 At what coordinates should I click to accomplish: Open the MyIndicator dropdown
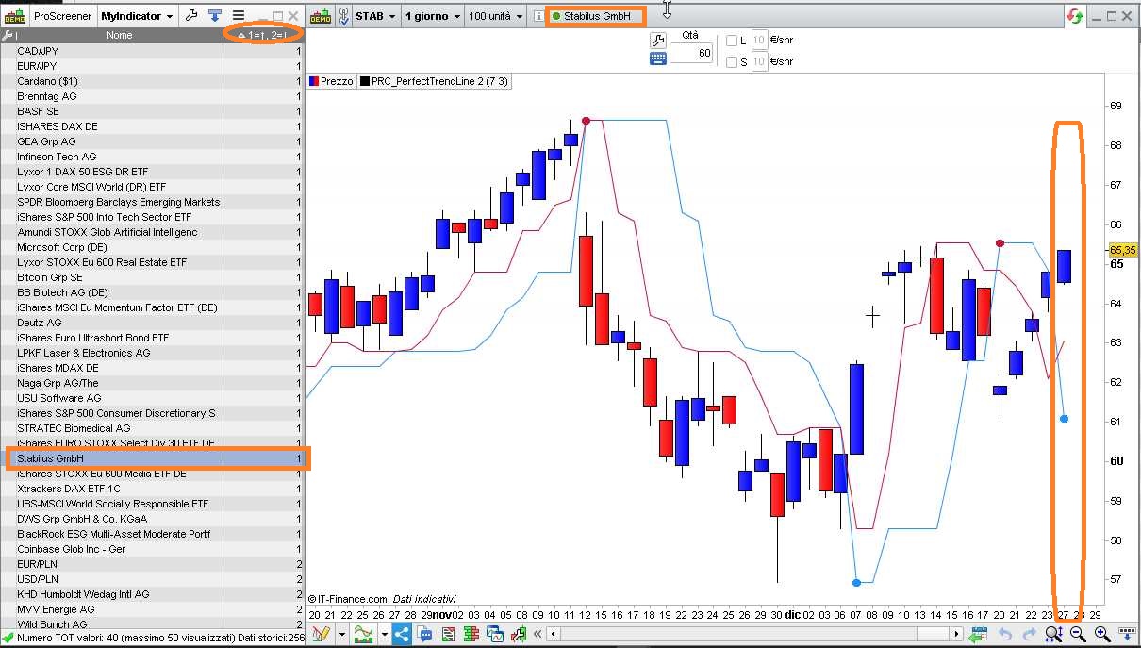[138, 16]
